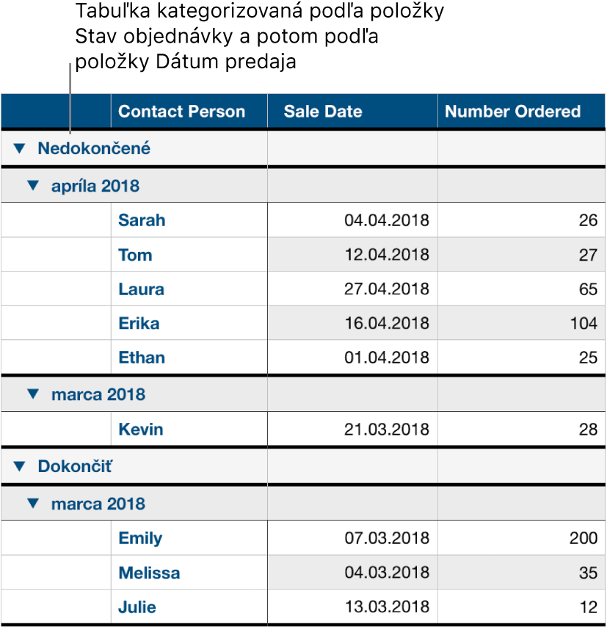Viewport: 607px width, 627px height.
Task: Select the contact name Laura
Action: click(140, 289)
